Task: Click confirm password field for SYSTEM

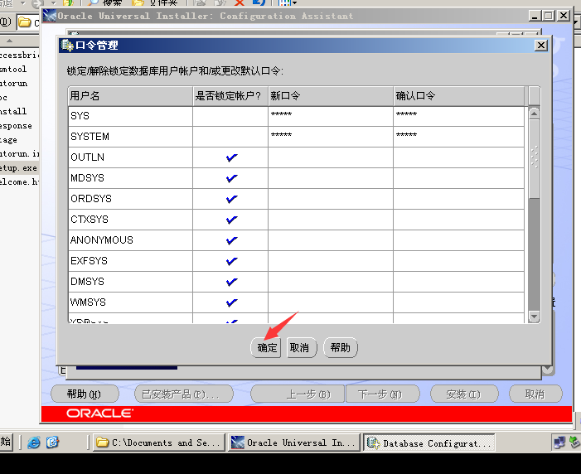Action: (x=458, y=137)
